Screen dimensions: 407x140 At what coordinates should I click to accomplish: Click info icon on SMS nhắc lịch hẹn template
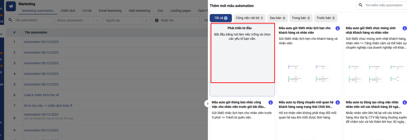click(338, 28)
